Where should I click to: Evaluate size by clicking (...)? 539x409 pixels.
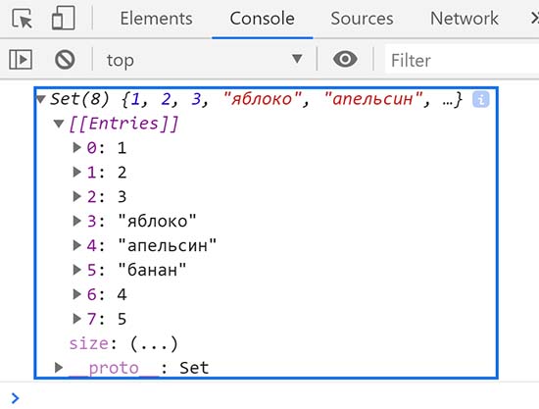(x=154, y=343)
